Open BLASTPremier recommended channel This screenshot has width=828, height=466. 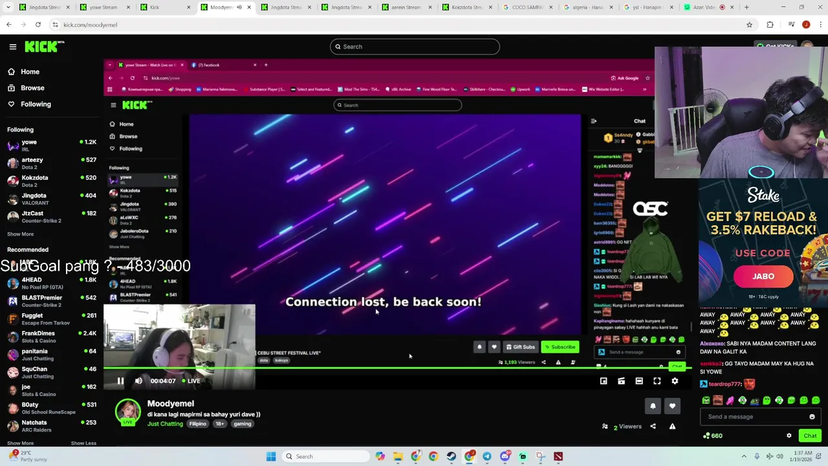click(x=52, y=301)
